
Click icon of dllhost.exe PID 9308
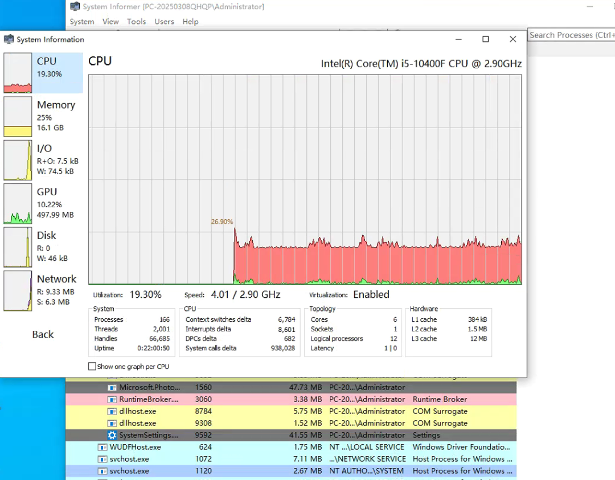point(112,424)
